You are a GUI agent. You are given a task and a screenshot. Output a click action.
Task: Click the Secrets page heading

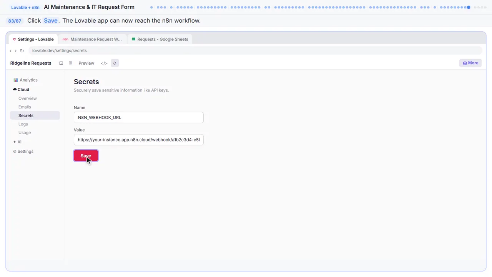coord(86,82)
